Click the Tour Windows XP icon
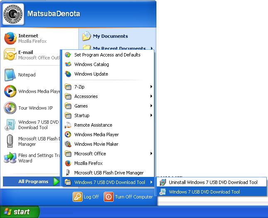This screenshot has width=268, height=218. click(x=10, y=108)
